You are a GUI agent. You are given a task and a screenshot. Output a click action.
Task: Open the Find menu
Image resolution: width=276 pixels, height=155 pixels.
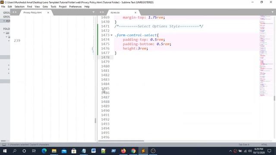(x=29, y=7)
